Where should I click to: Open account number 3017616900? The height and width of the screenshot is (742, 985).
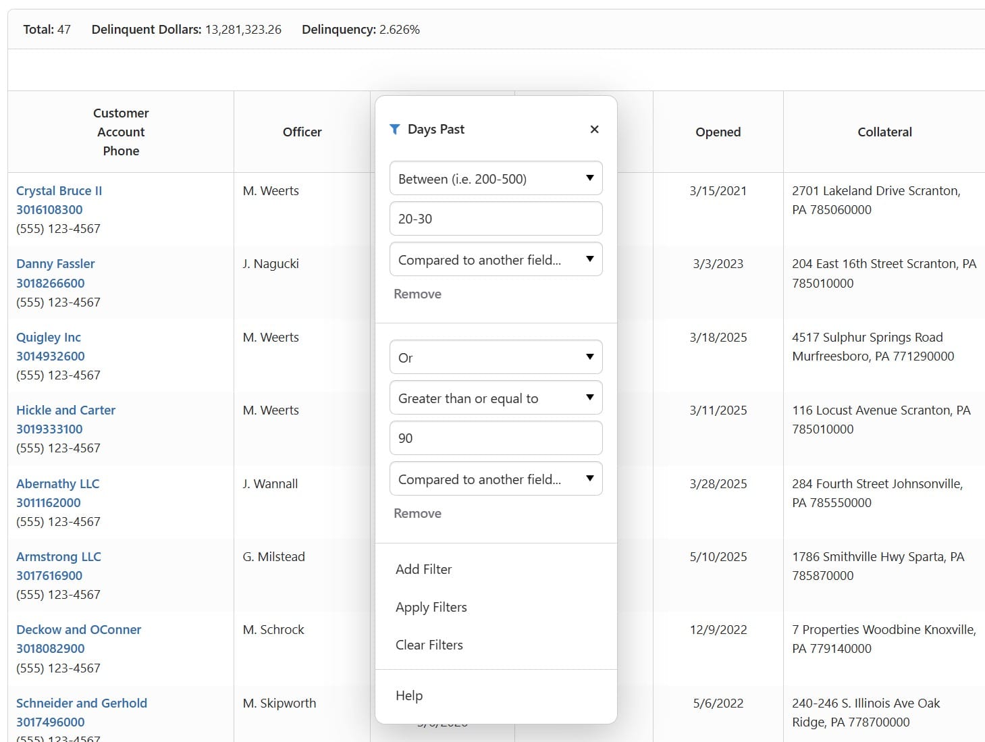(x=49, y=575)
